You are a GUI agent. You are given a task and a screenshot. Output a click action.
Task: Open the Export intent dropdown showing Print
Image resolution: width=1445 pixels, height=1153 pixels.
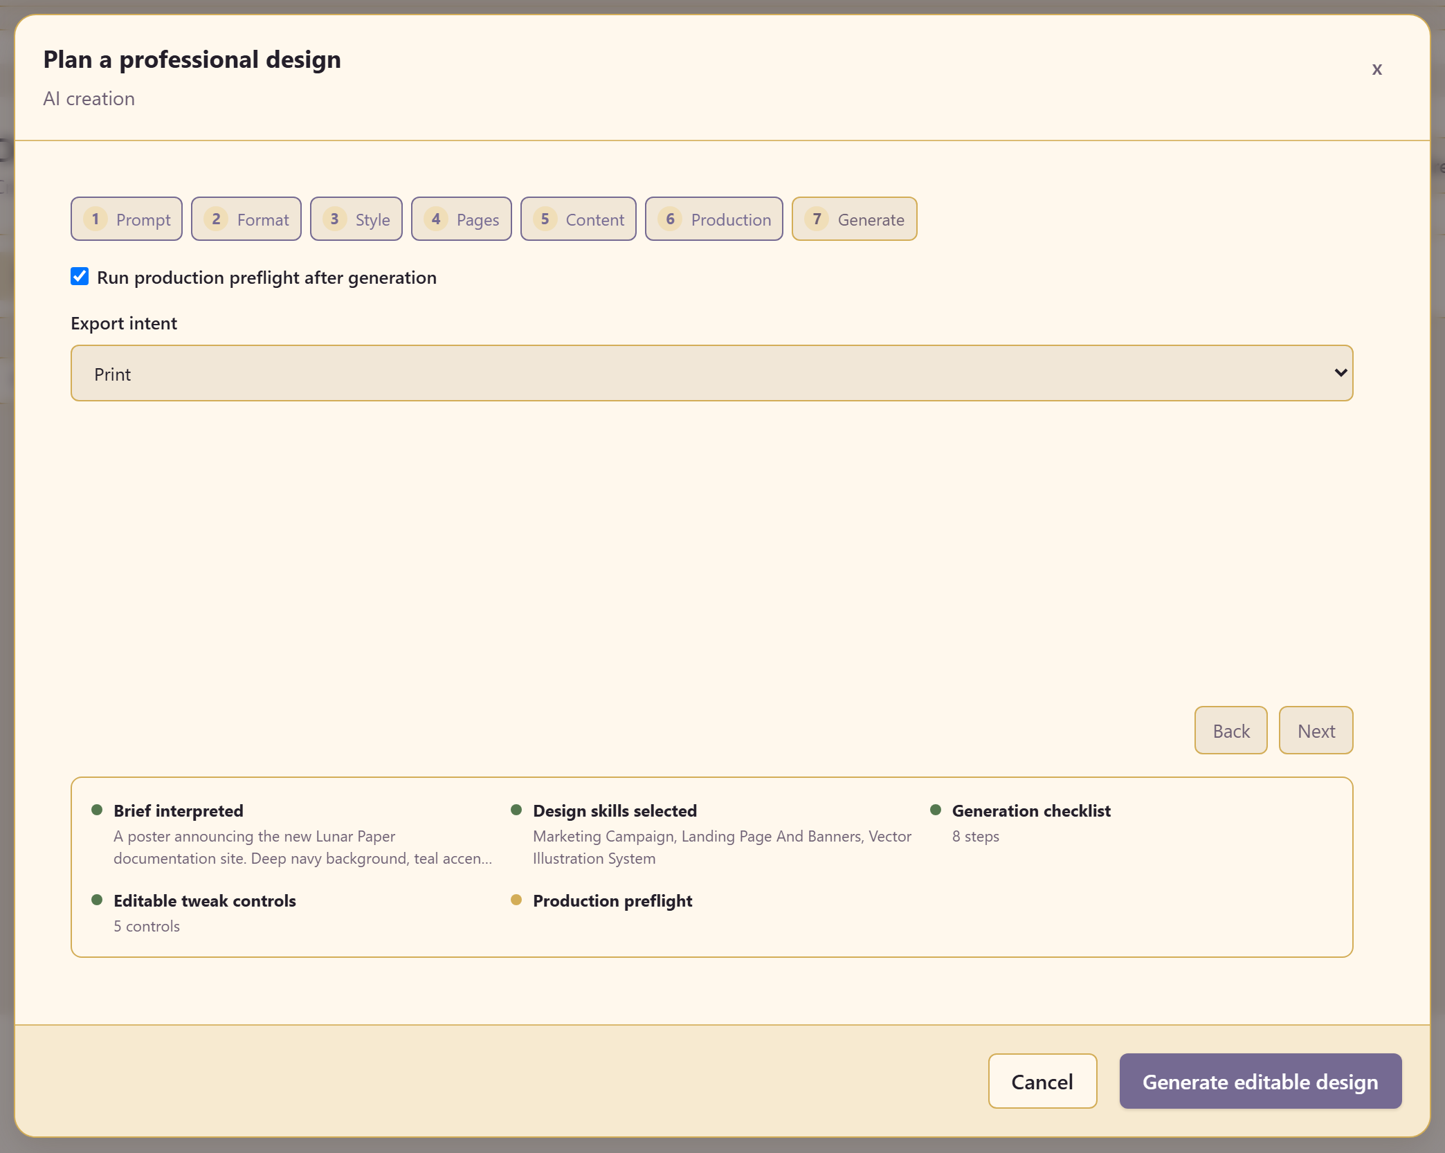712,373
